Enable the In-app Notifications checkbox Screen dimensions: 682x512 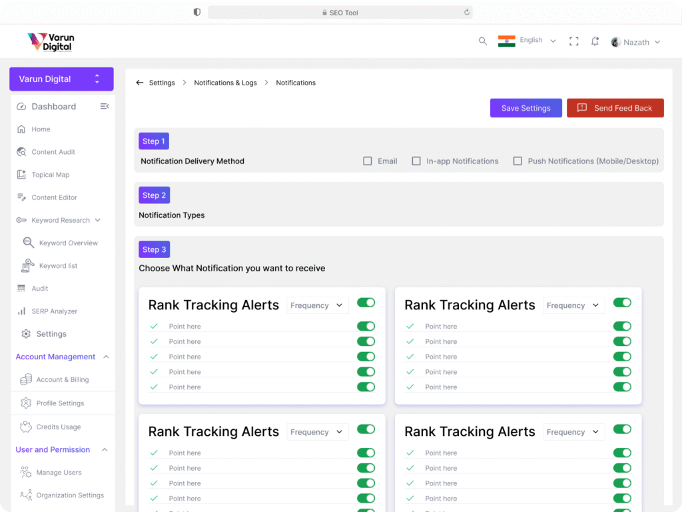click(416, 161)
